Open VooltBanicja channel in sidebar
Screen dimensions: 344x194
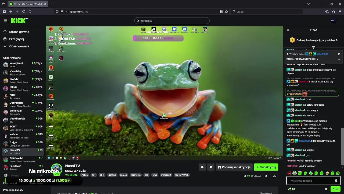point(23,120)
